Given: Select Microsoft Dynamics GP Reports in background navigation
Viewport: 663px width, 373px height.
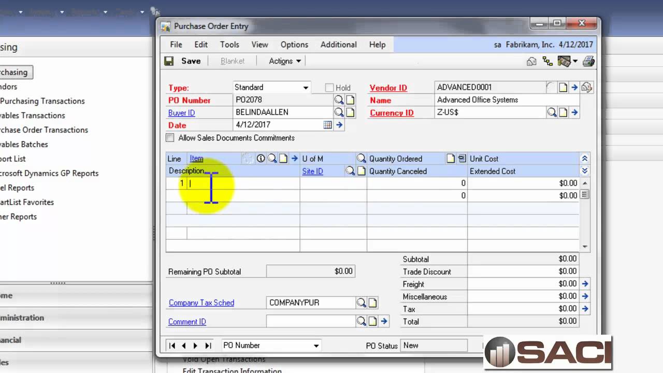Looking at the screenshot, I should [x=49, y=174].
